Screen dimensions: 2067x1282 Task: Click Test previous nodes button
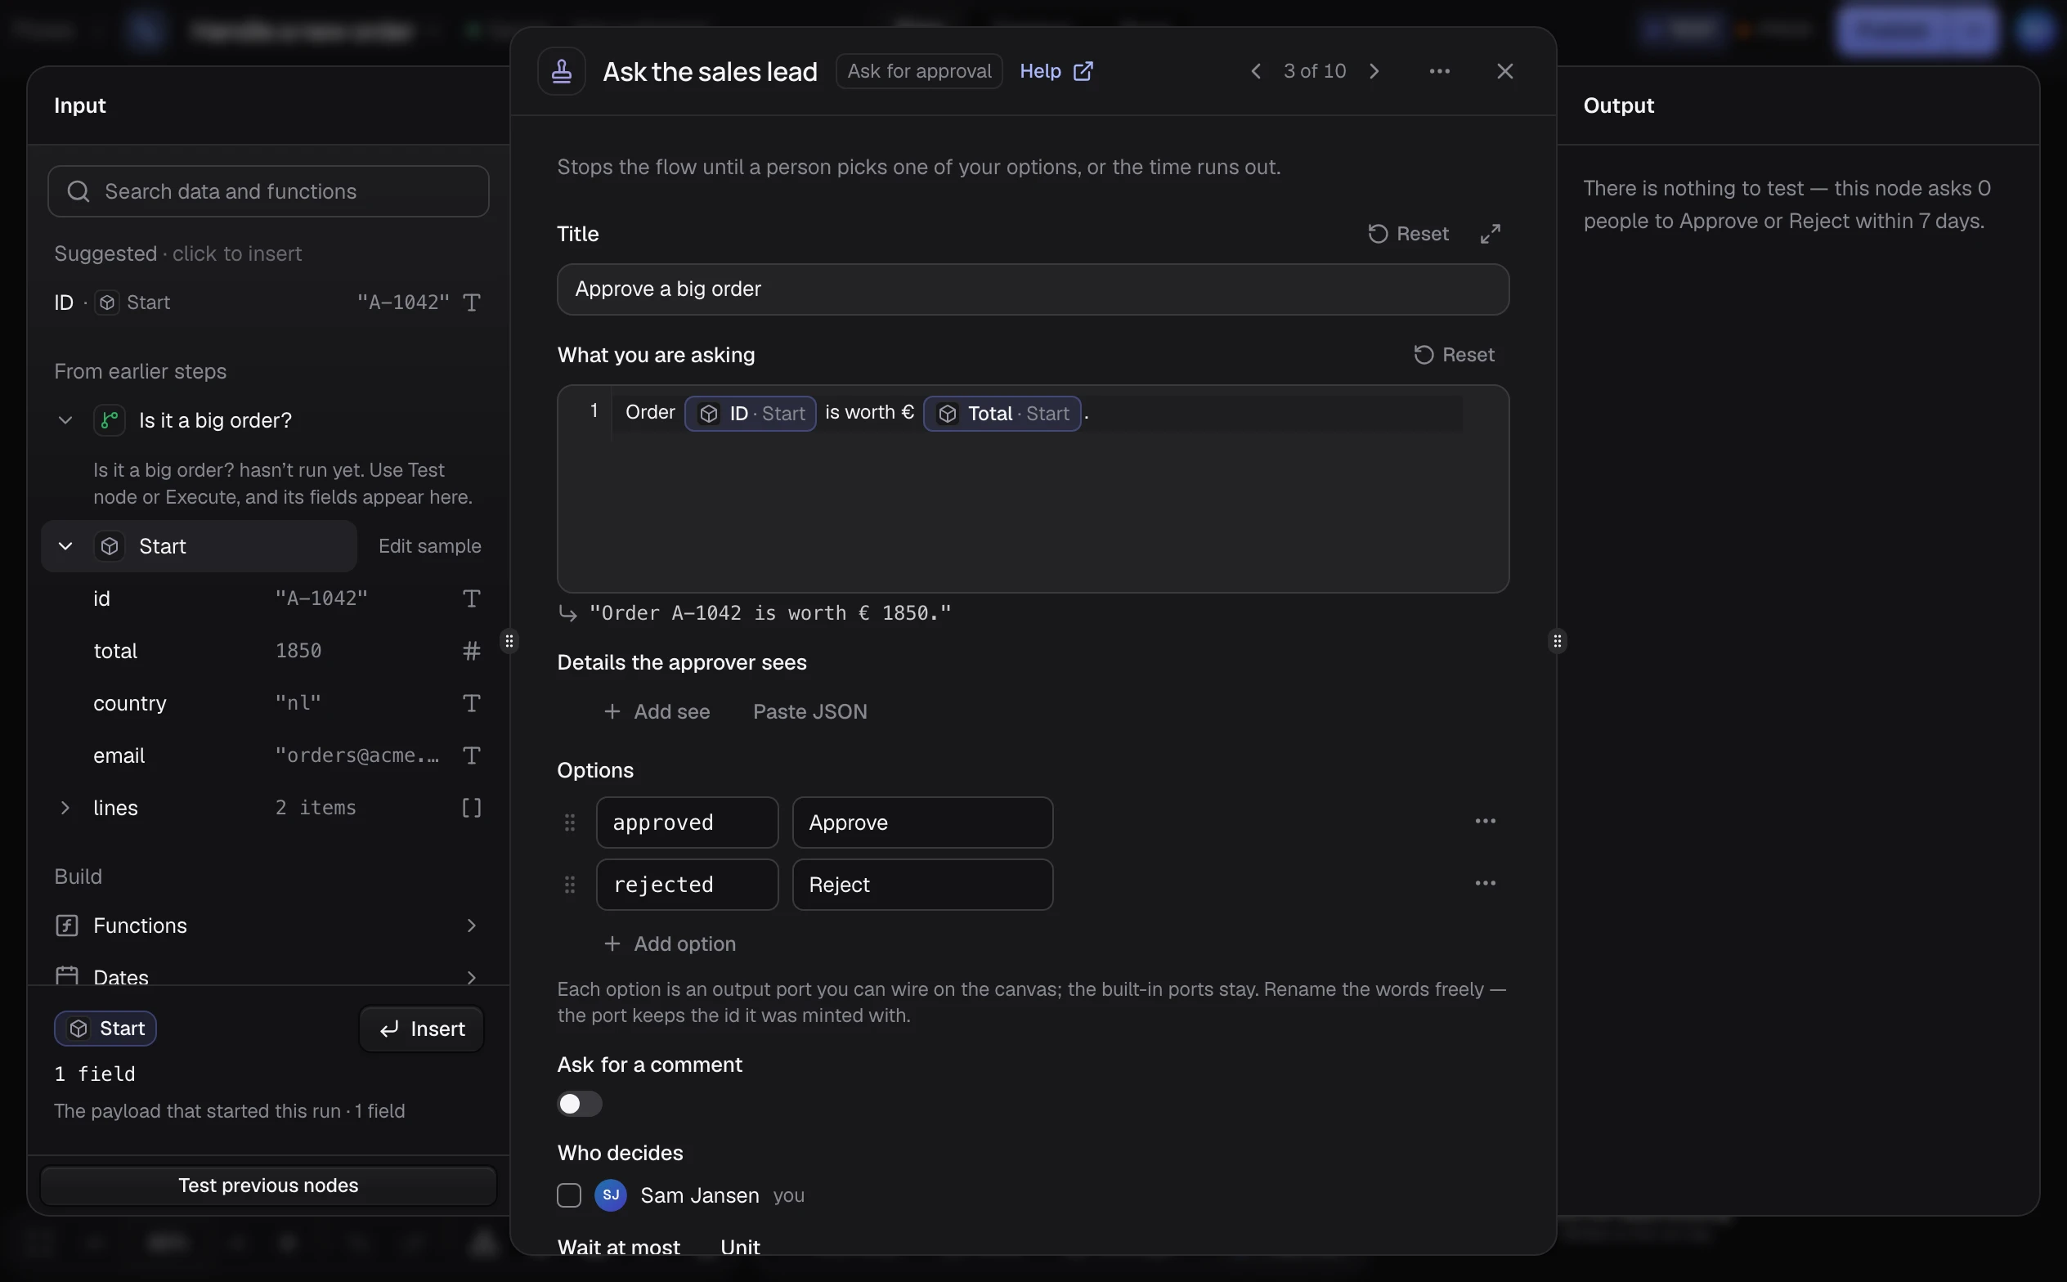click(x=268, y=1185)
